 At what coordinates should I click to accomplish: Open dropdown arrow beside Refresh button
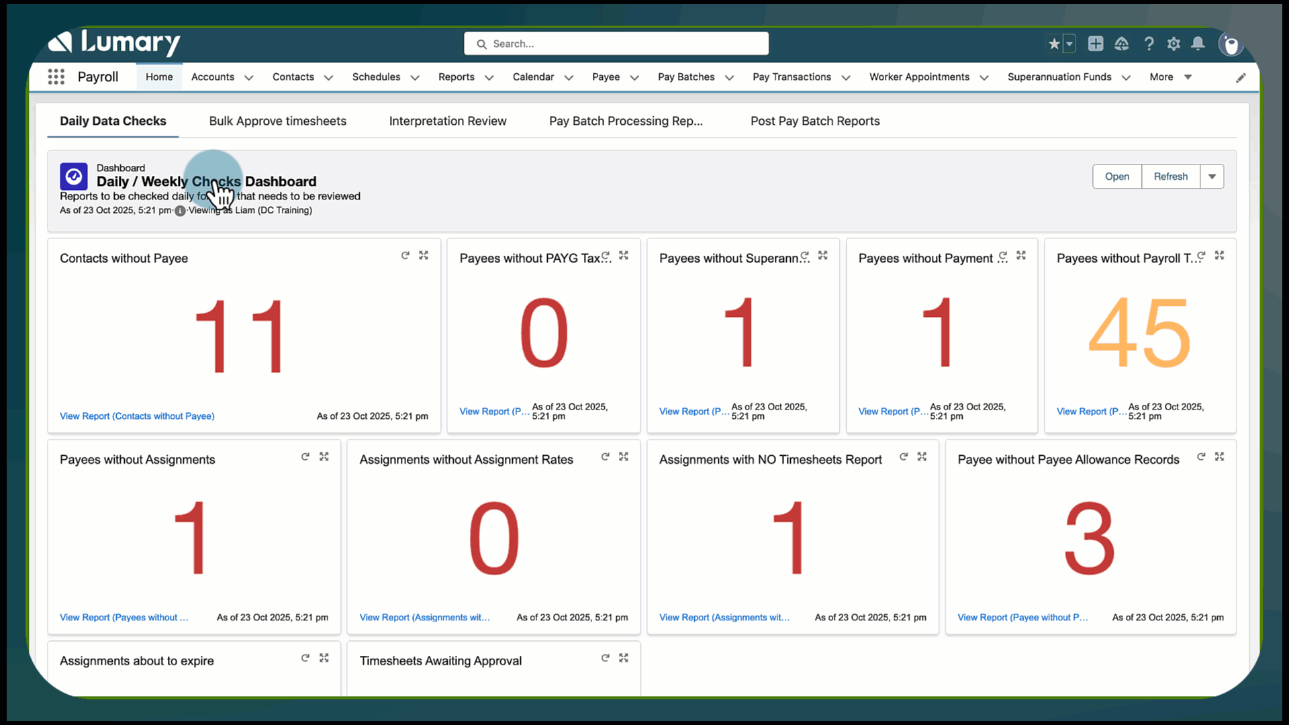(x=1212, y=177)
